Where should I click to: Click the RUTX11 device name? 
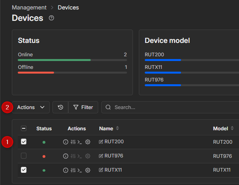(113, 170)
